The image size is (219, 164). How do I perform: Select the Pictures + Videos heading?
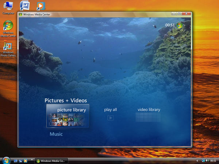click(66, 101)
